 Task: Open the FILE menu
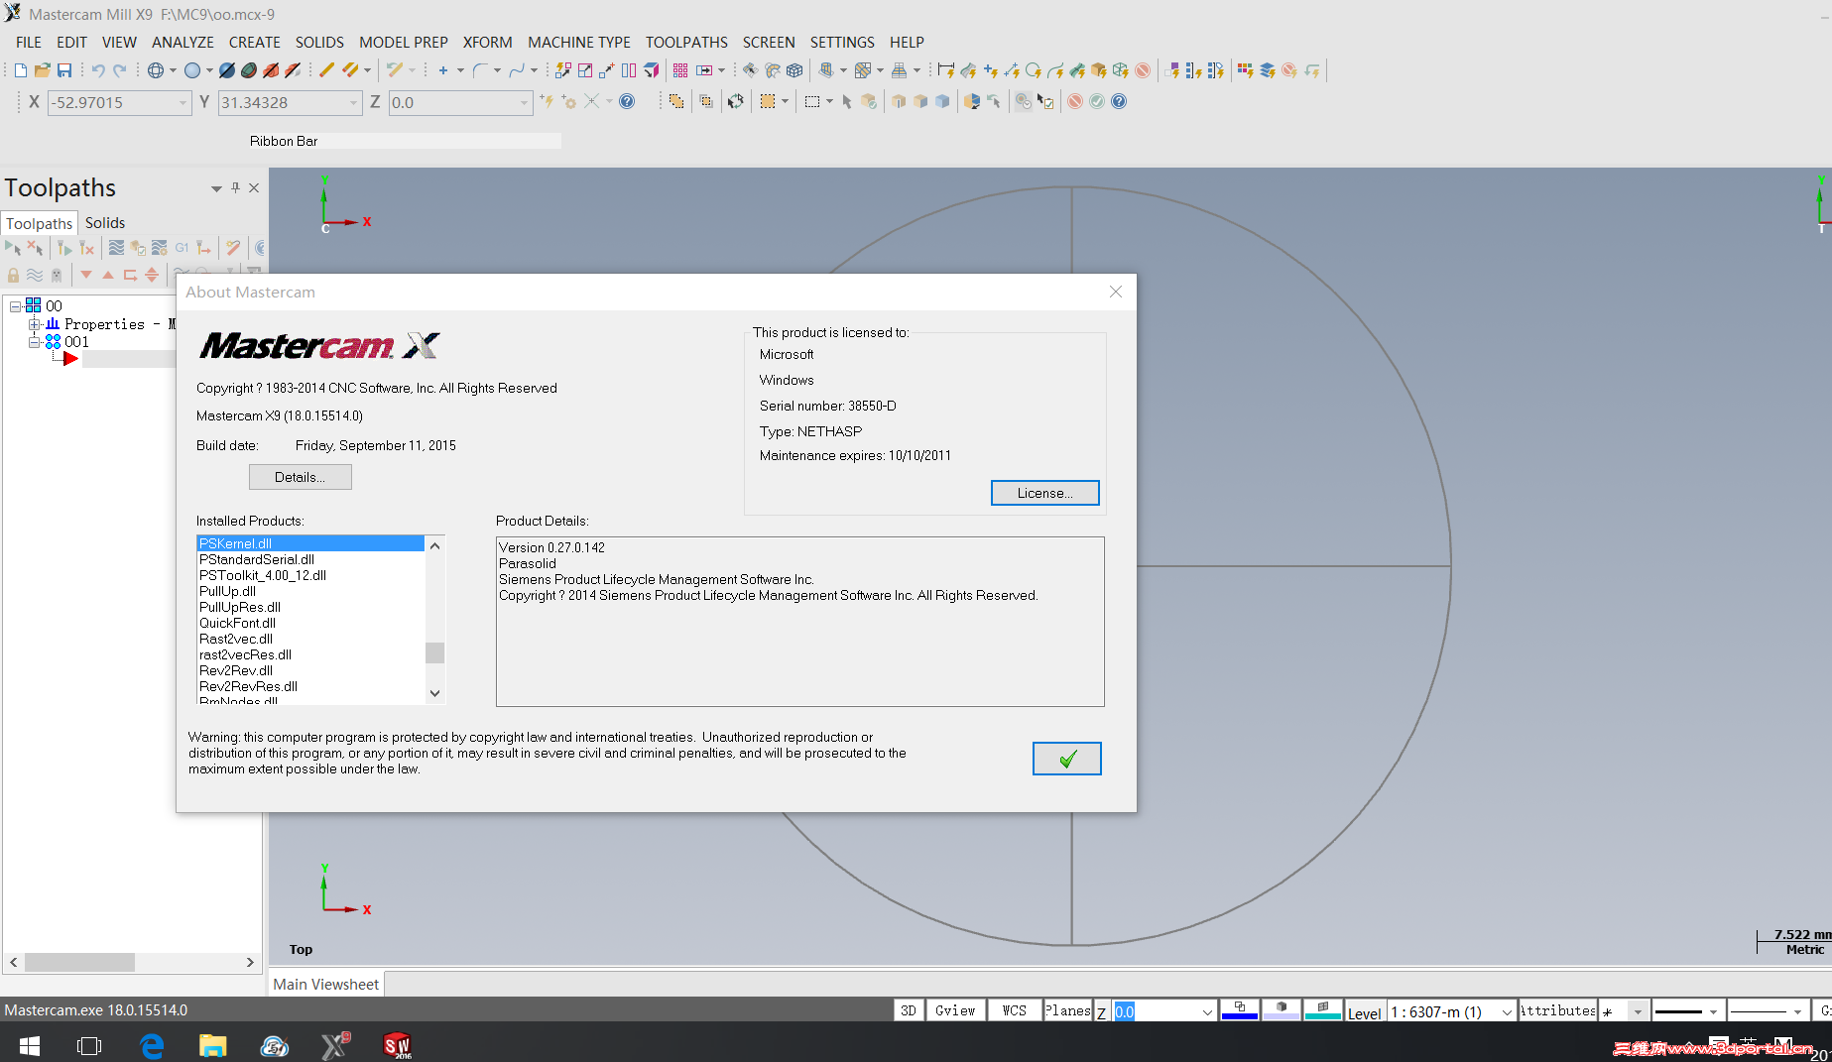[29, 42]
